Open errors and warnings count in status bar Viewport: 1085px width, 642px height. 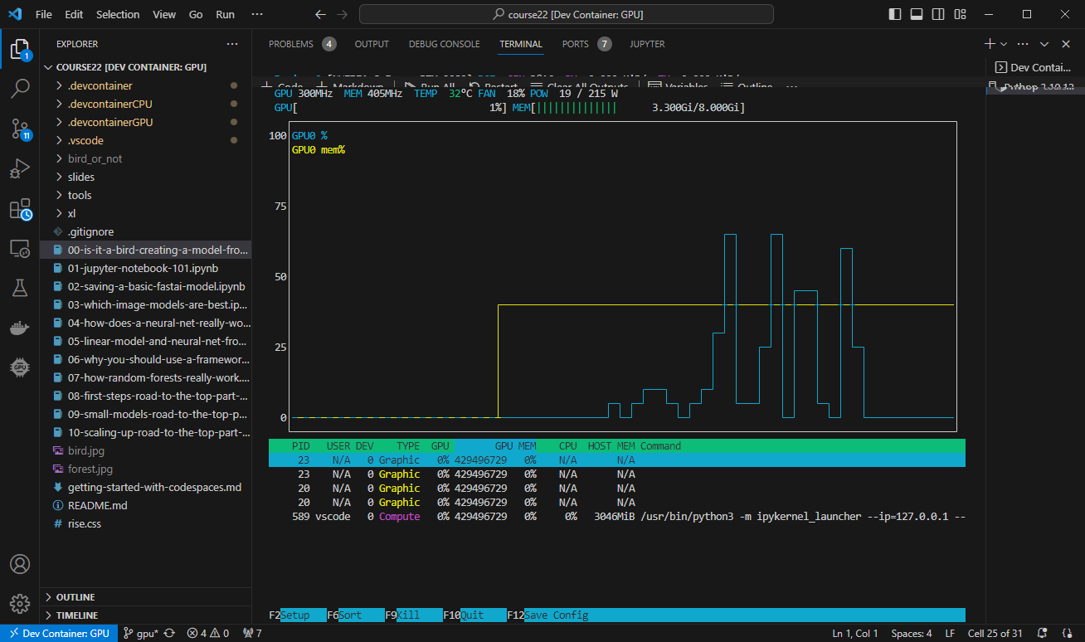click(x=208, y=634)
